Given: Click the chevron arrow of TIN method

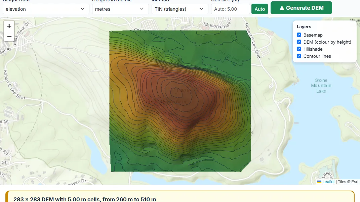Looking at the screenshot, I should point(201,9).
